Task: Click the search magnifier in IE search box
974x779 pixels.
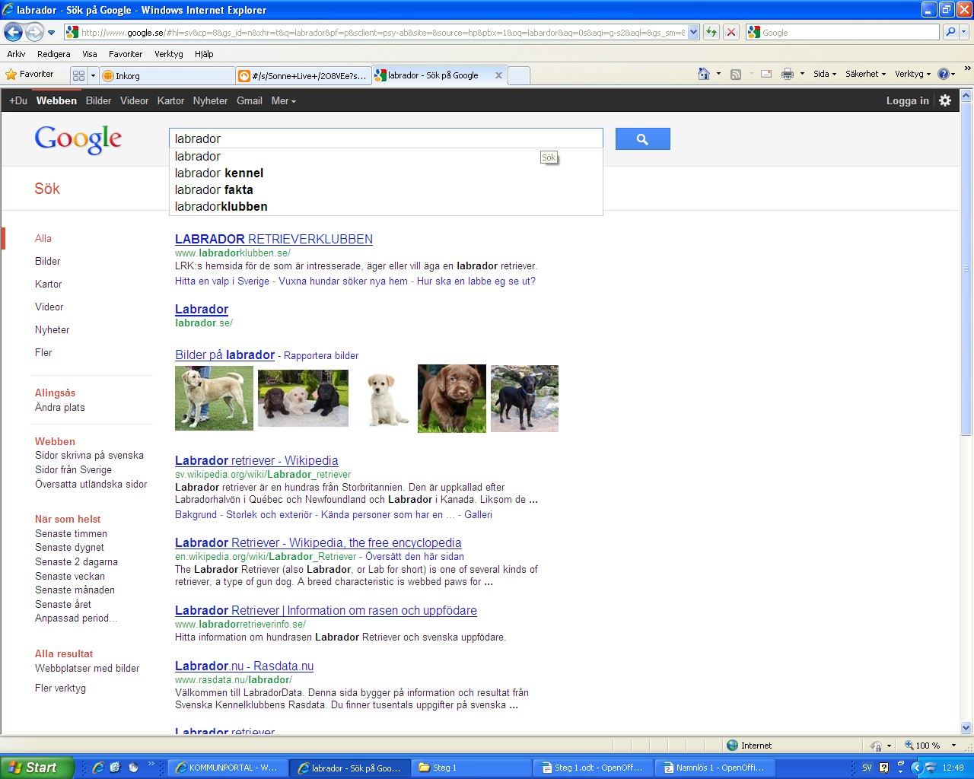Action: click(950, 32)
